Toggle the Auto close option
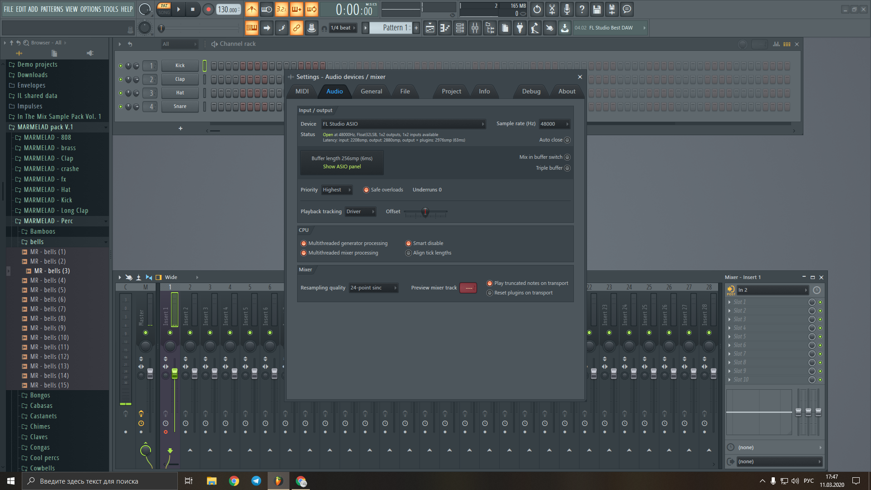The width and height of the screenshot is (871, 490). coord(567,140)
